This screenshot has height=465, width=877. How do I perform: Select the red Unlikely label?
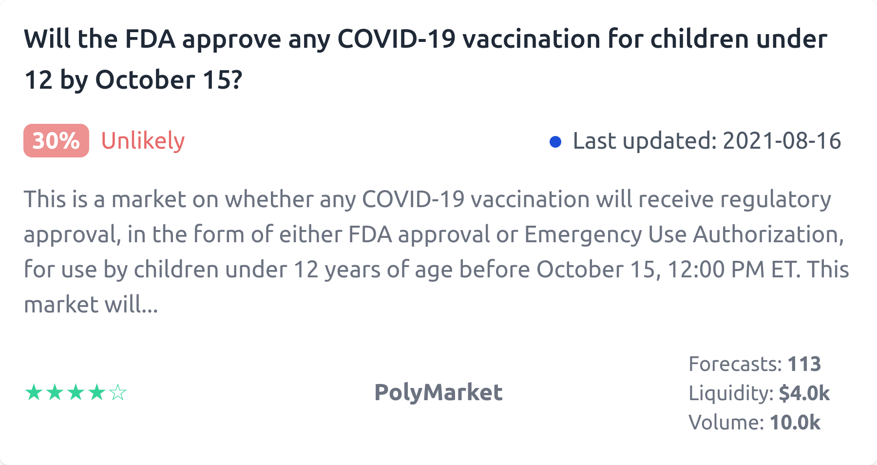point(143,141)
